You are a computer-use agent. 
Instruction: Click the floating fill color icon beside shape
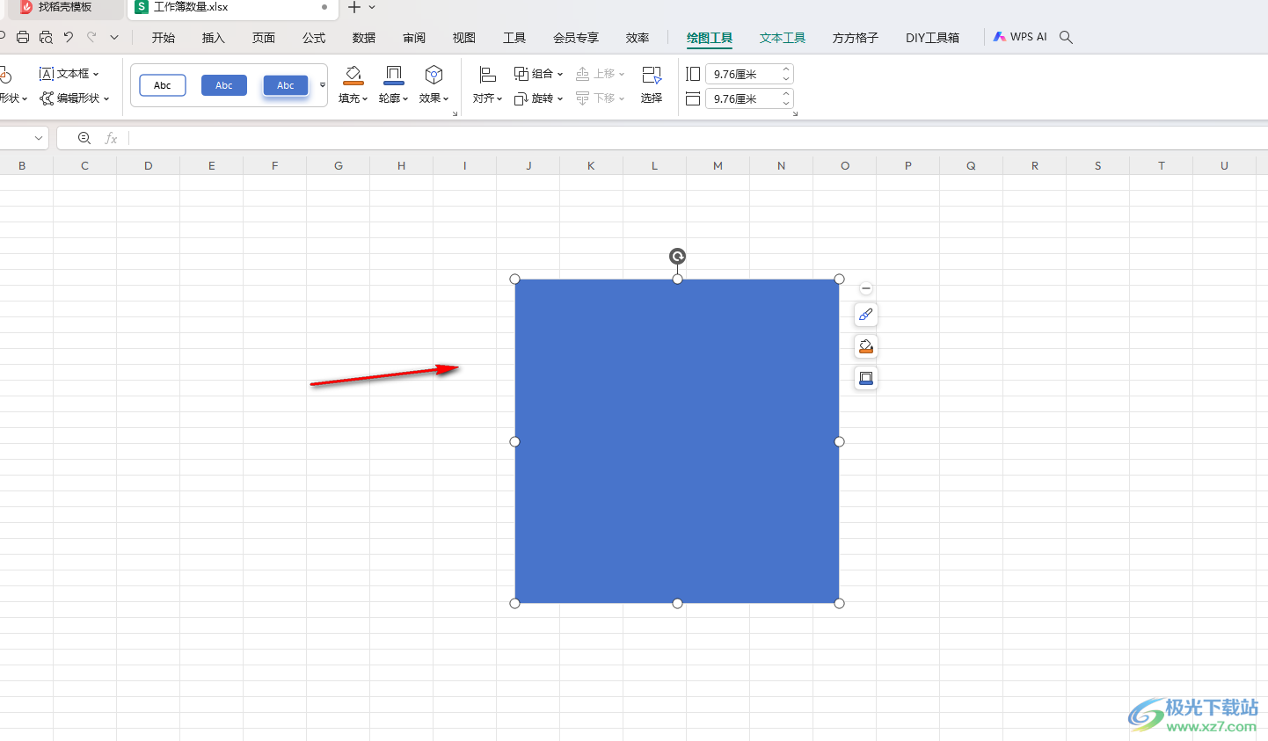[x=866, y=346]
